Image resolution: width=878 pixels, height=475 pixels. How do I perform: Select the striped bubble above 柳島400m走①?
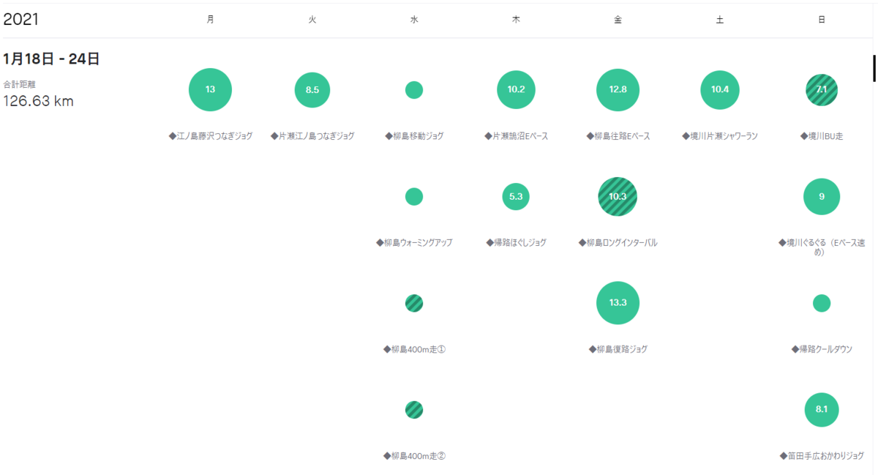(x=414, y=303)
